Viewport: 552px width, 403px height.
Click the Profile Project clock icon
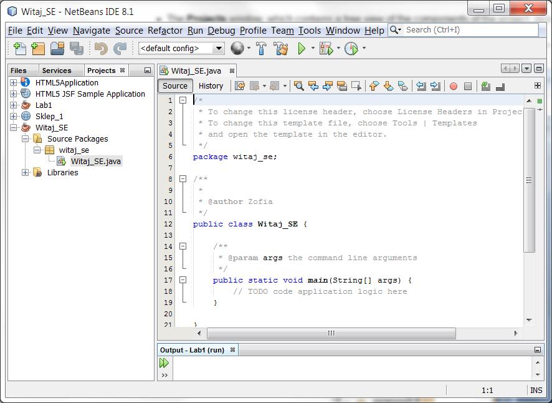351,48
